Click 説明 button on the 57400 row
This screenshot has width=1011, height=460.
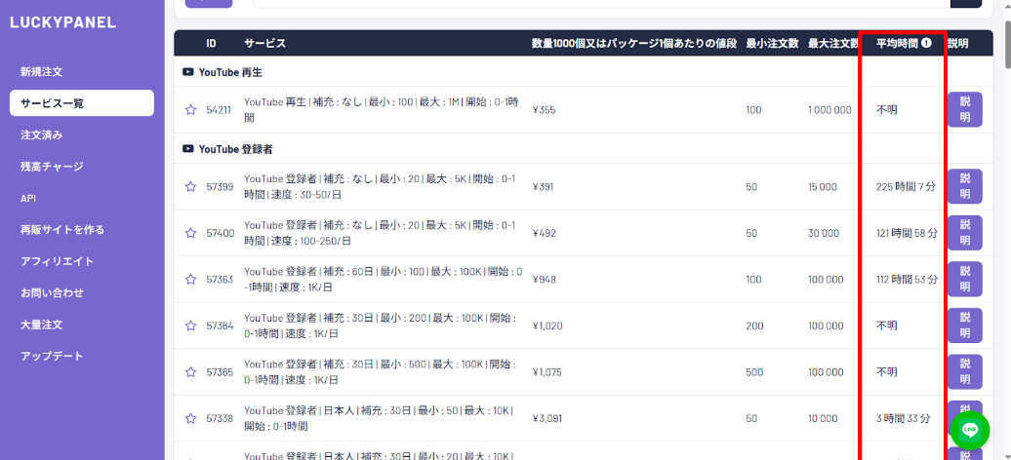click(x=964, y=233)
